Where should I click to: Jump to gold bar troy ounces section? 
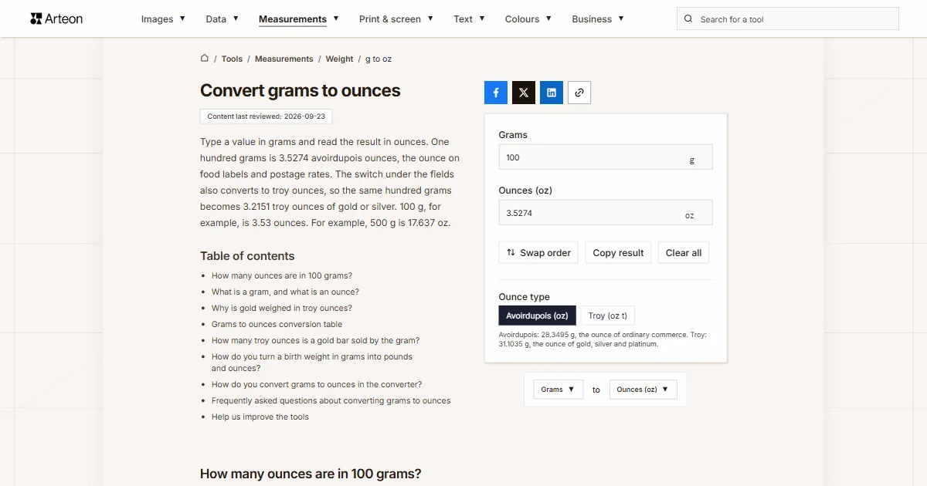click(316, 340)
